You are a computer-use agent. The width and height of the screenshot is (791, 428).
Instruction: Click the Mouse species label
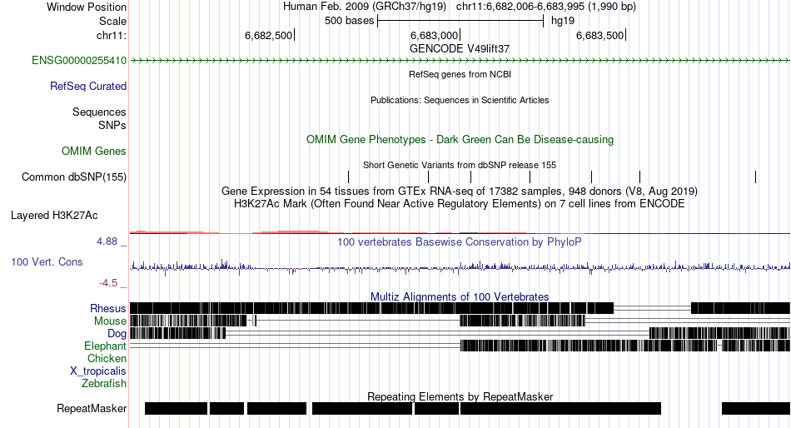[110, 321]
